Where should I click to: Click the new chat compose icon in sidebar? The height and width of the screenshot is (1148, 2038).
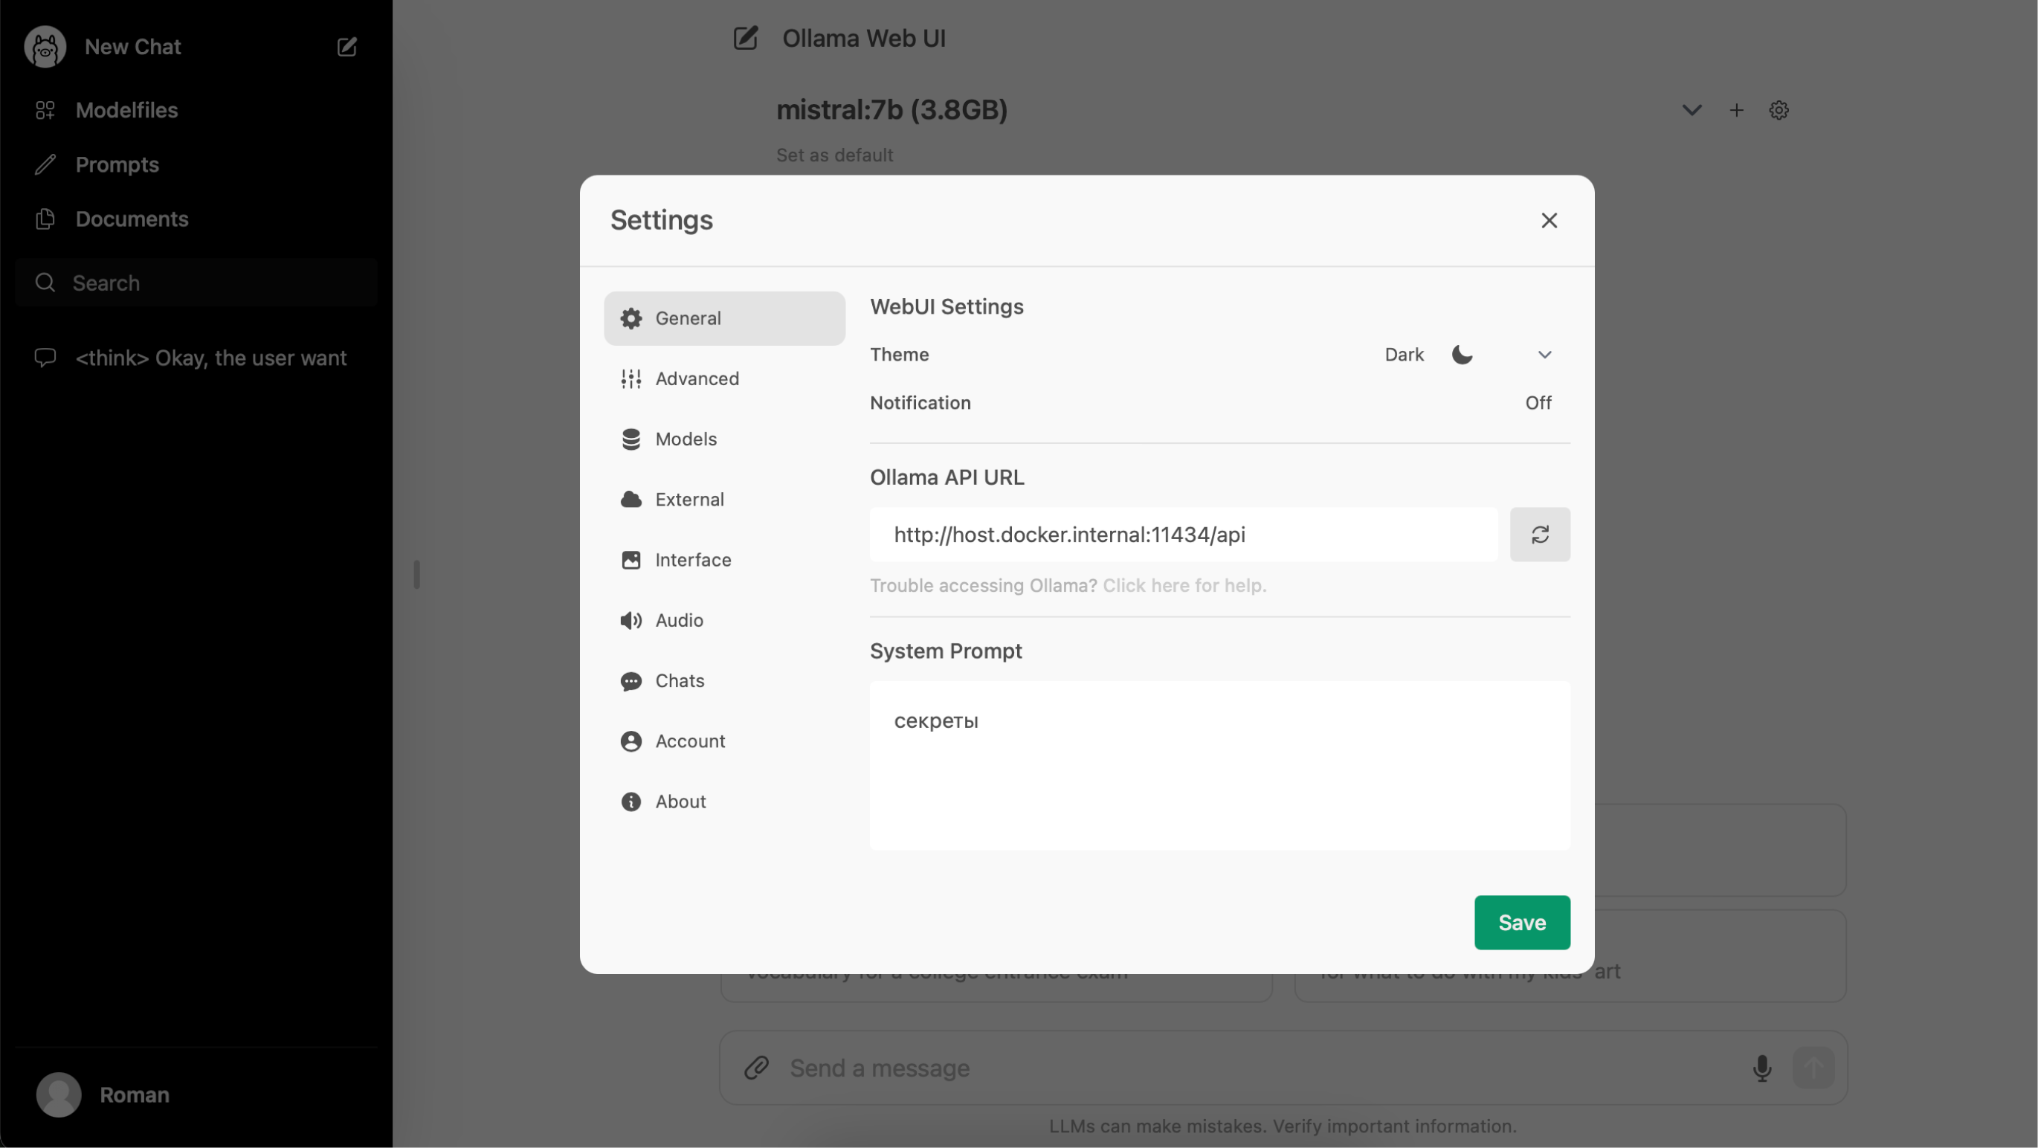347,47
